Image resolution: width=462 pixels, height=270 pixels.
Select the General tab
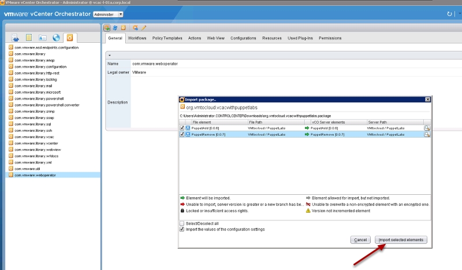(x=115, y=38)
